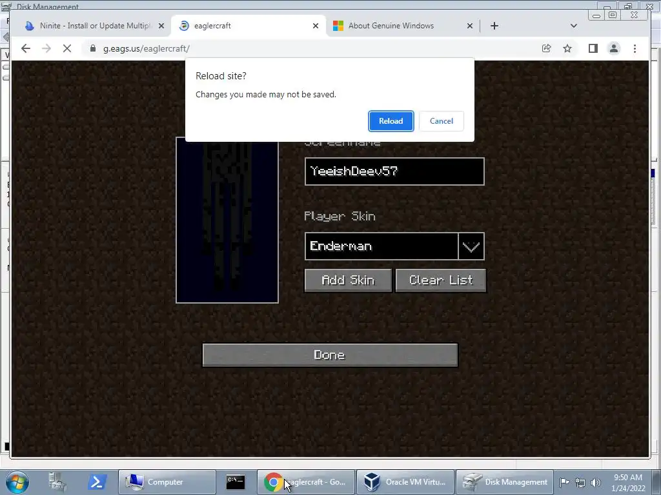Stop loading the page

click(66, 48)
